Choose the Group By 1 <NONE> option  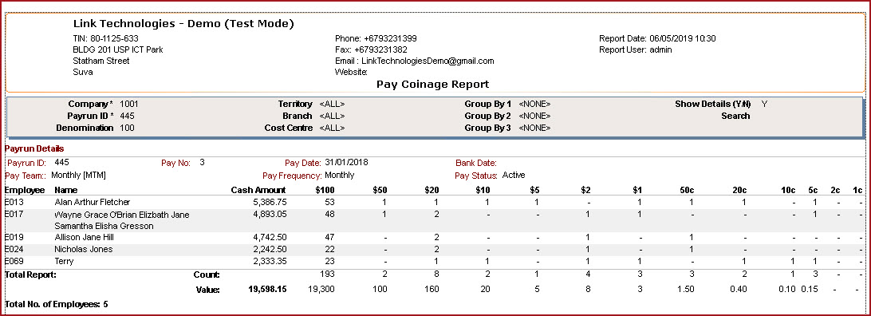click(534, 104)
